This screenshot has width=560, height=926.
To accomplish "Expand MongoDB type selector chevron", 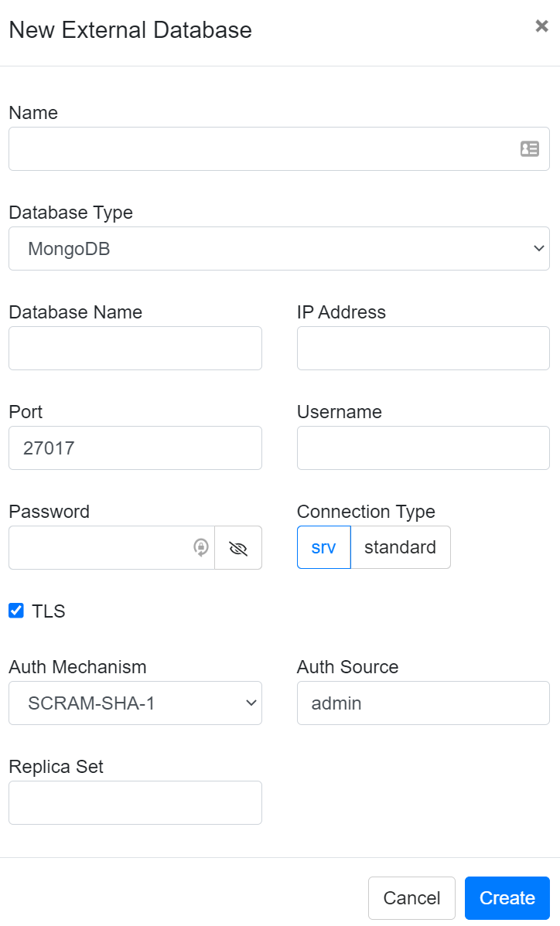I will coord(538,248).
